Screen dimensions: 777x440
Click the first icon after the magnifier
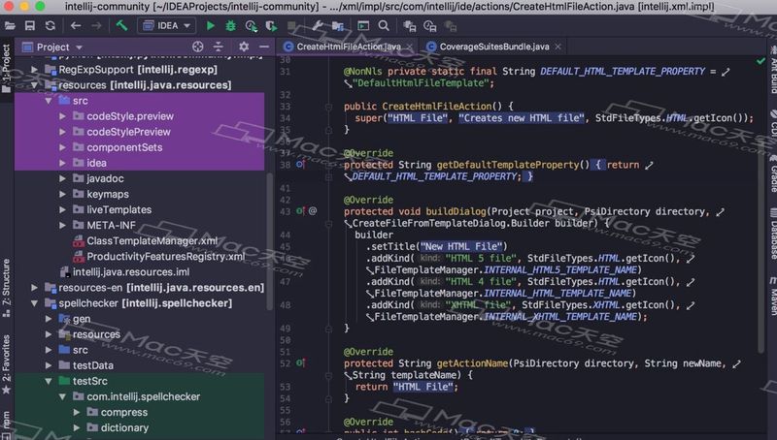[409, 26]
